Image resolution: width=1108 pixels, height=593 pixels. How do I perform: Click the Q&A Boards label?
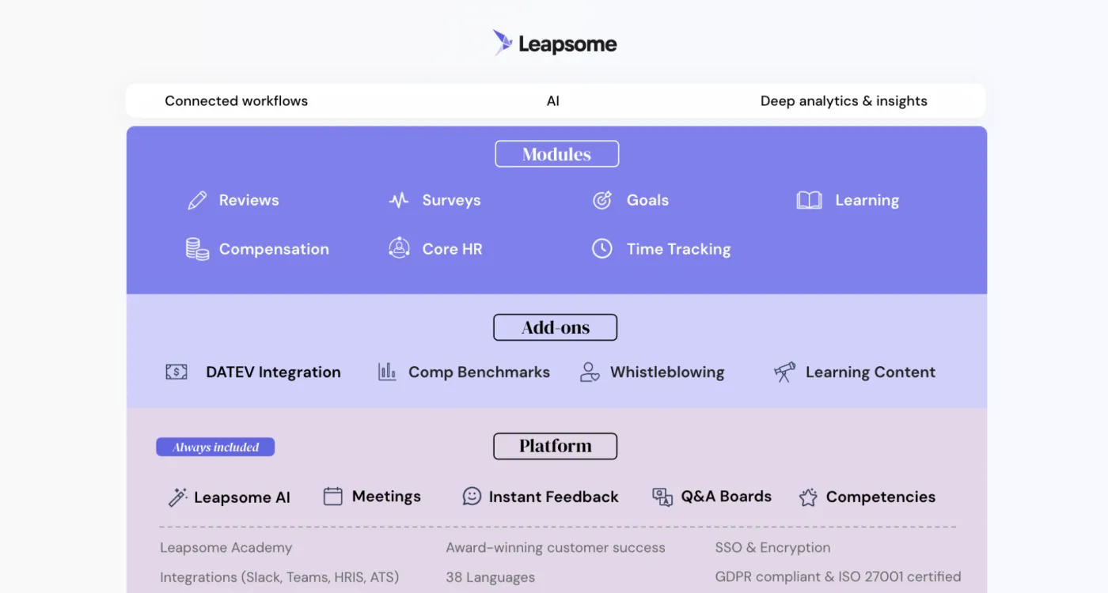pyautogui.click(x=726, y=496)
